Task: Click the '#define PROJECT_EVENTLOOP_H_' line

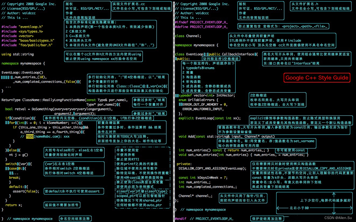Action: pos(201,27)
